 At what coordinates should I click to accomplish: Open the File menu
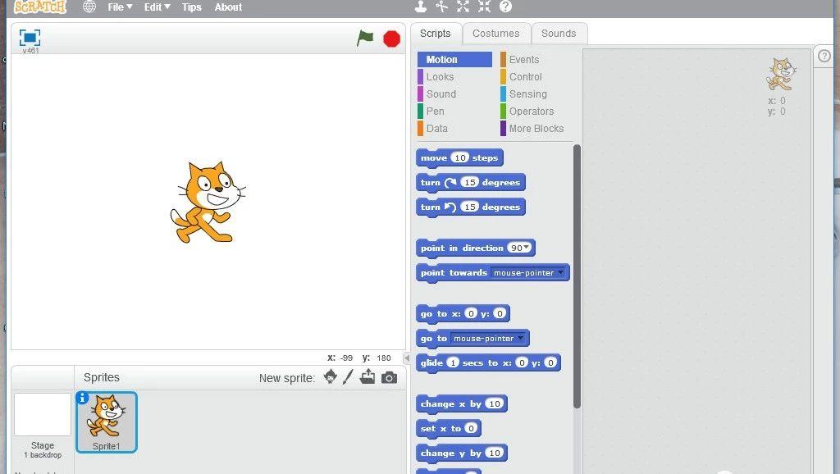click(120, 7)
